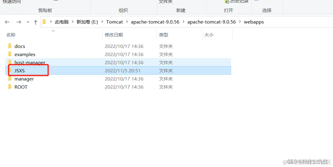The image size is (333, 167).
Task: Select the manager folder icon
Action: 10,78
